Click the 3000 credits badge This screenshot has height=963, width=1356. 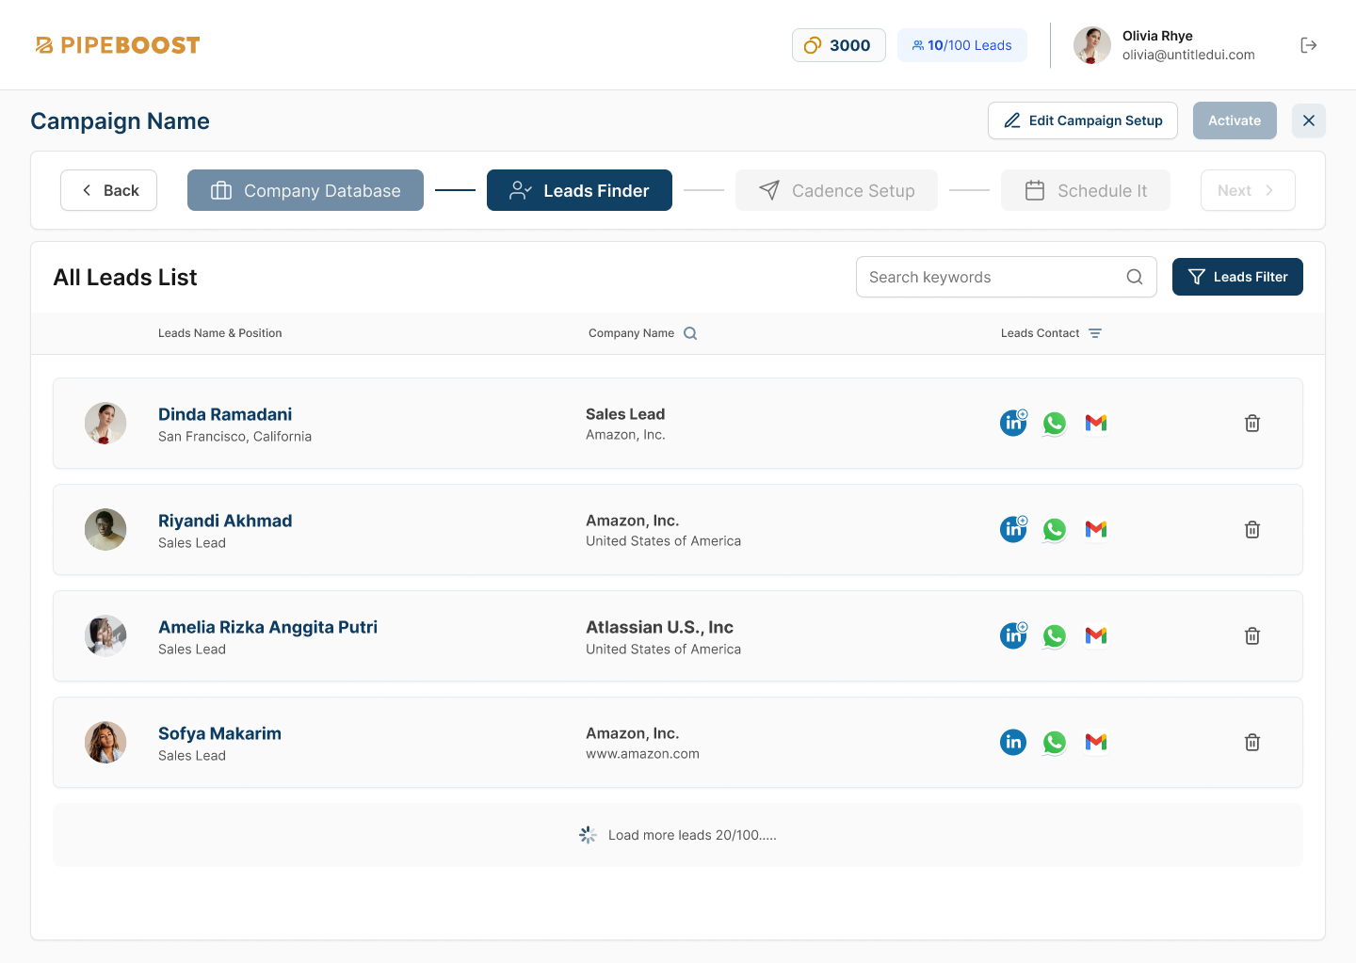[839, 45]
